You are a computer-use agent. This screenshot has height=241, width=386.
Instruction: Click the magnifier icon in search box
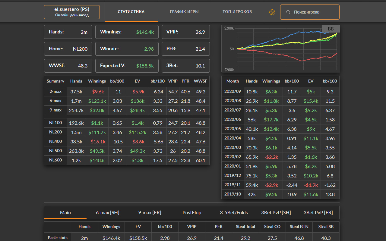[288, 12]
